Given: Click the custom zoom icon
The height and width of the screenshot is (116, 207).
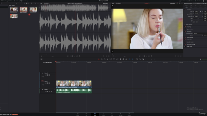Looking at the screenshot, I should pos(143,59).
